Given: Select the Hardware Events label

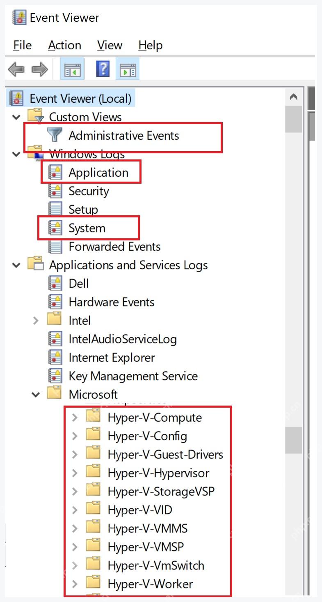Looking at the screenshot, I should point(112,302).
